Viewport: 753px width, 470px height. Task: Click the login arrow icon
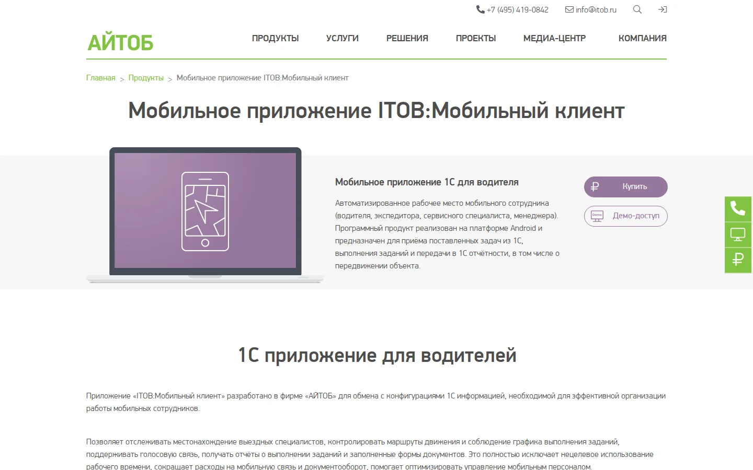pyautogui.click(x=663, y=9)
